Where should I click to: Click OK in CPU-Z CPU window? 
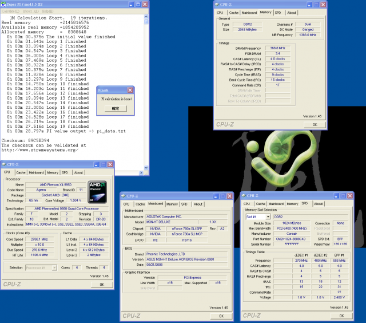click(102, 285)
